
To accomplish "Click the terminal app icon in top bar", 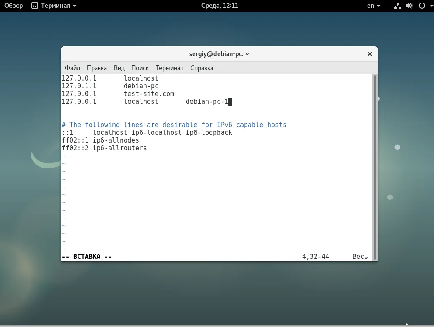I will pyautogui.click(x=35, y=6).
